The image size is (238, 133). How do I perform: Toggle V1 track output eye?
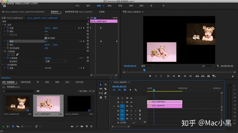(131, 106)
